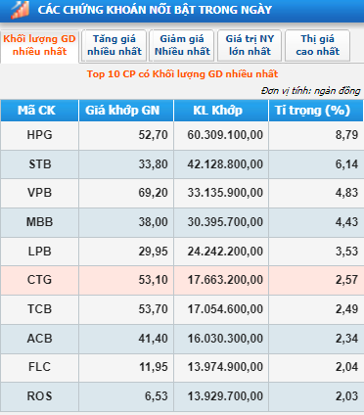This screenshot has height=415, width=364.
Task: Switch to Tăng giá nhiều nhất tab
Action: coord(114,45)
